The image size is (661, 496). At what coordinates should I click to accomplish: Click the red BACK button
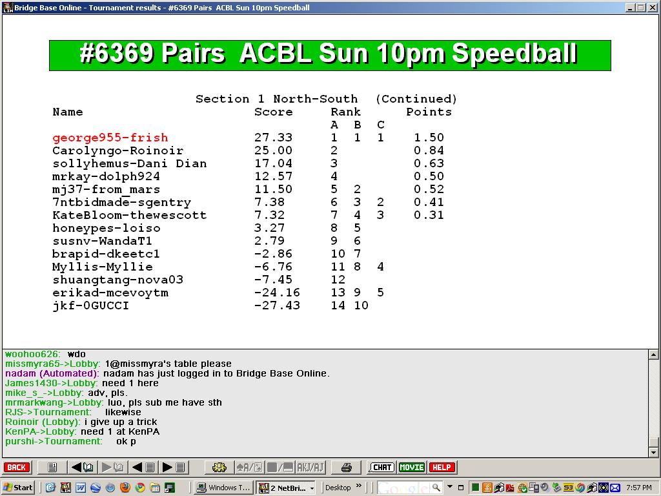(16, 468)
